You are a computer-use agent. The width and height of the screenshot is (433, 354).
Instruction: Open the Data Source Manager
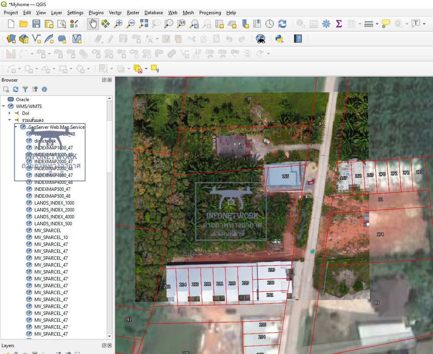coord(11,39)
